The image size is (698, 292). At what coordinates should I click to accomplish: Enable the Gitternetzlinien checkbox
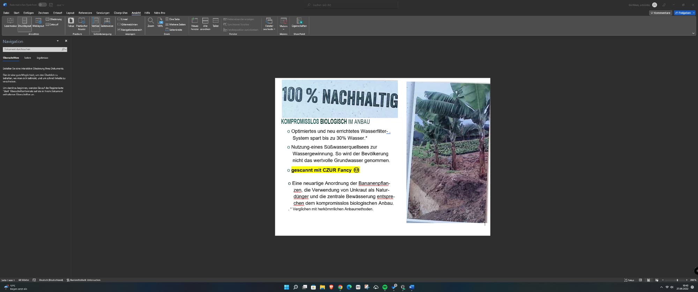click(119, 24)
